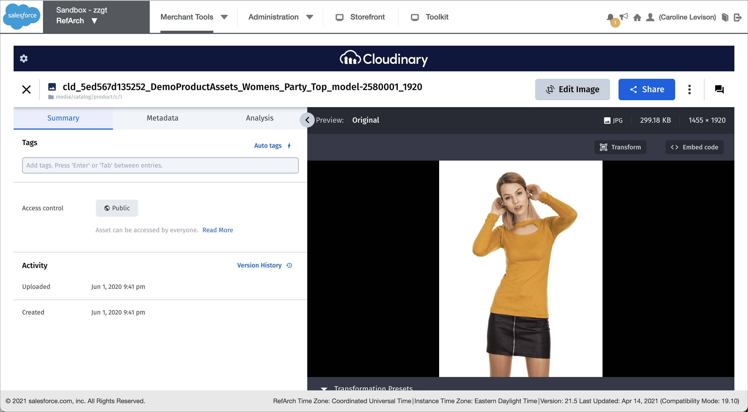Screen dimensions: 748x412
Task: Collapse the preview panel with the chevron
Action: [307, 120]
